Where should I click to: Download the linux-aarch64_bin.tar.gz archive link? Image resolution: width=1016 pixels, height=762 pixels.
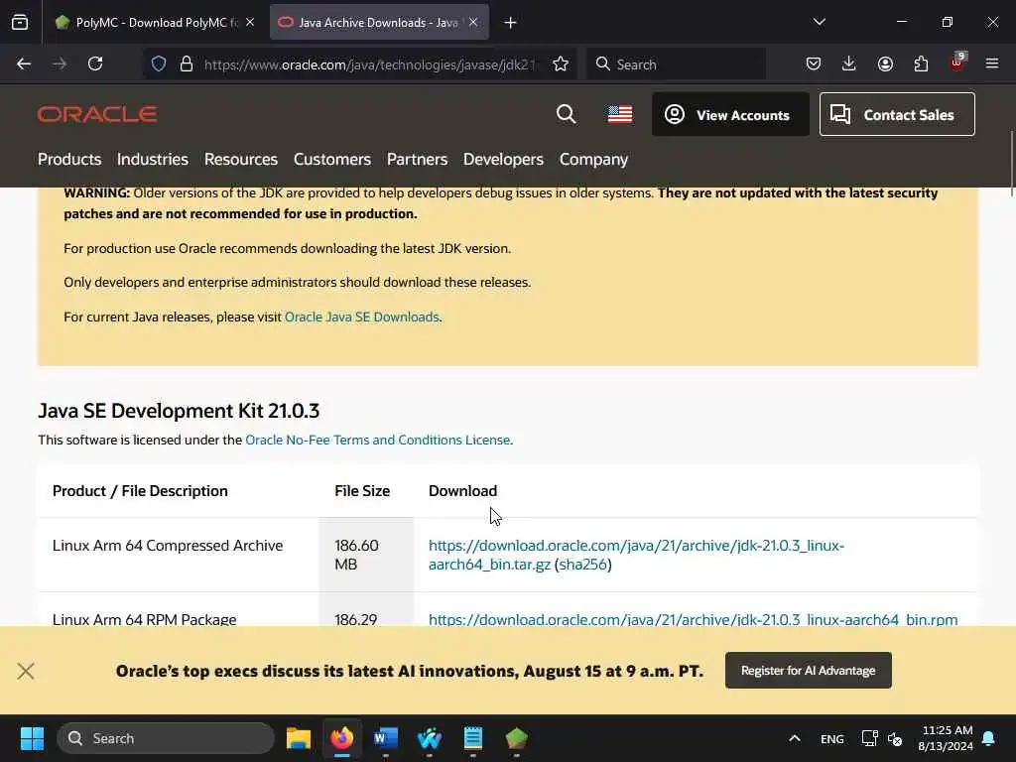(636, 555)
